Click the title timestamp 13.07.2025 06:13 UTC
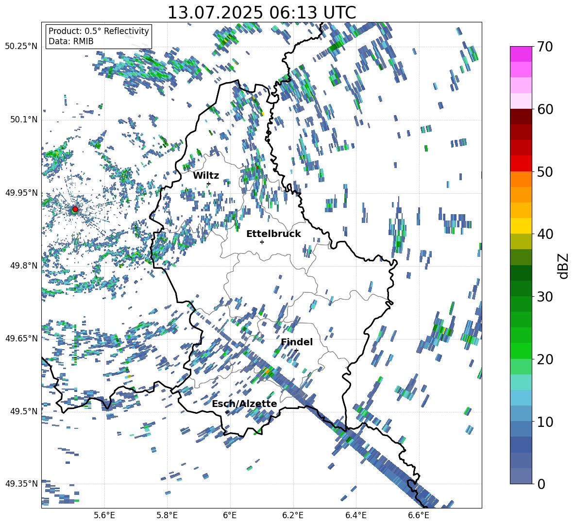Screen dimensions: 575x525 (261, 13)
